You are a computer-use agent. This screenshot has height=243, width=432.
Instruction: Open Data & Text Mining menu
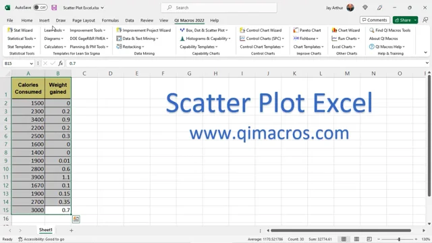point(137,38)
